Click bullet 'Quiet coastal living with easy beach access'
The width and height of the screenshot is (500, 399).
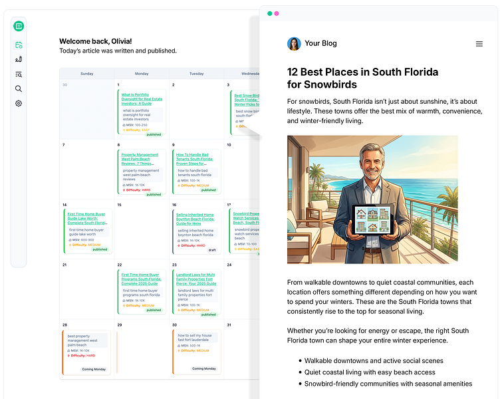pos(370,372)
